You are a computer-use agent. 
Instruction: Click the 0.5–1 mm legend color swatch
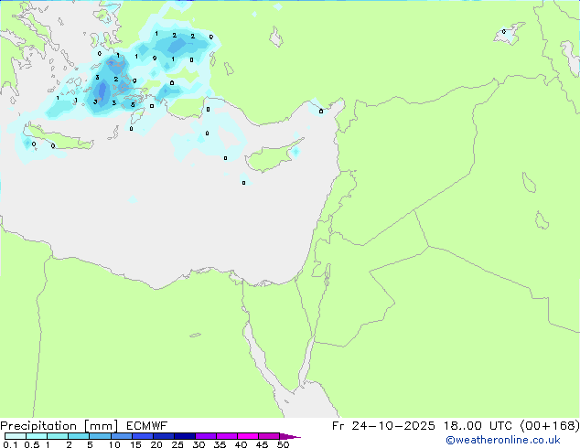click(x=37, y=436)
